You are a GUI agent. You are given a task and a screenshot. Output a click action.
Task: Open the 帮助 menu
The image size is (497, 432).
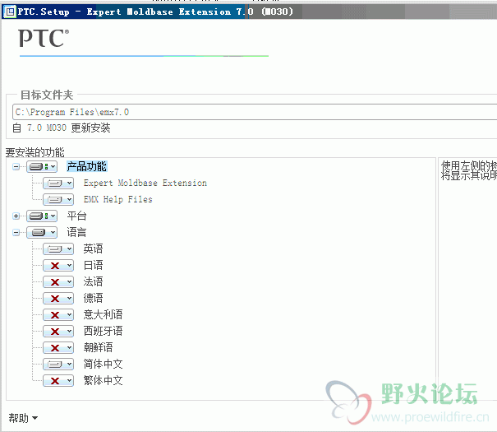[23, 418]
